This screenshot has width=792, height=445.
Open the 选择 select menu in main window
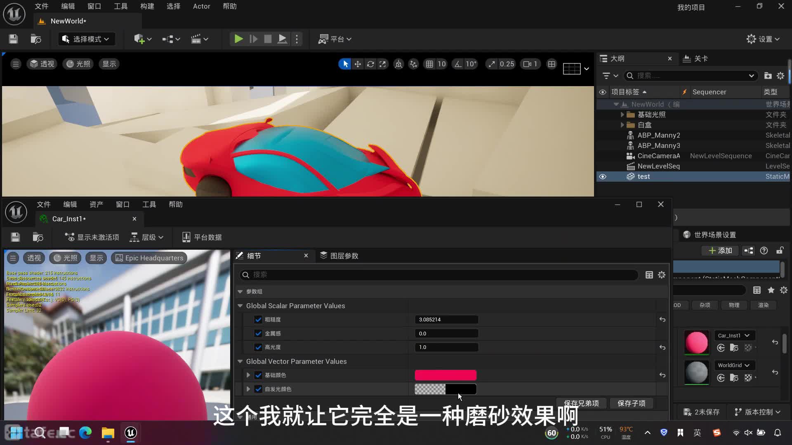[x=173, y=6]
